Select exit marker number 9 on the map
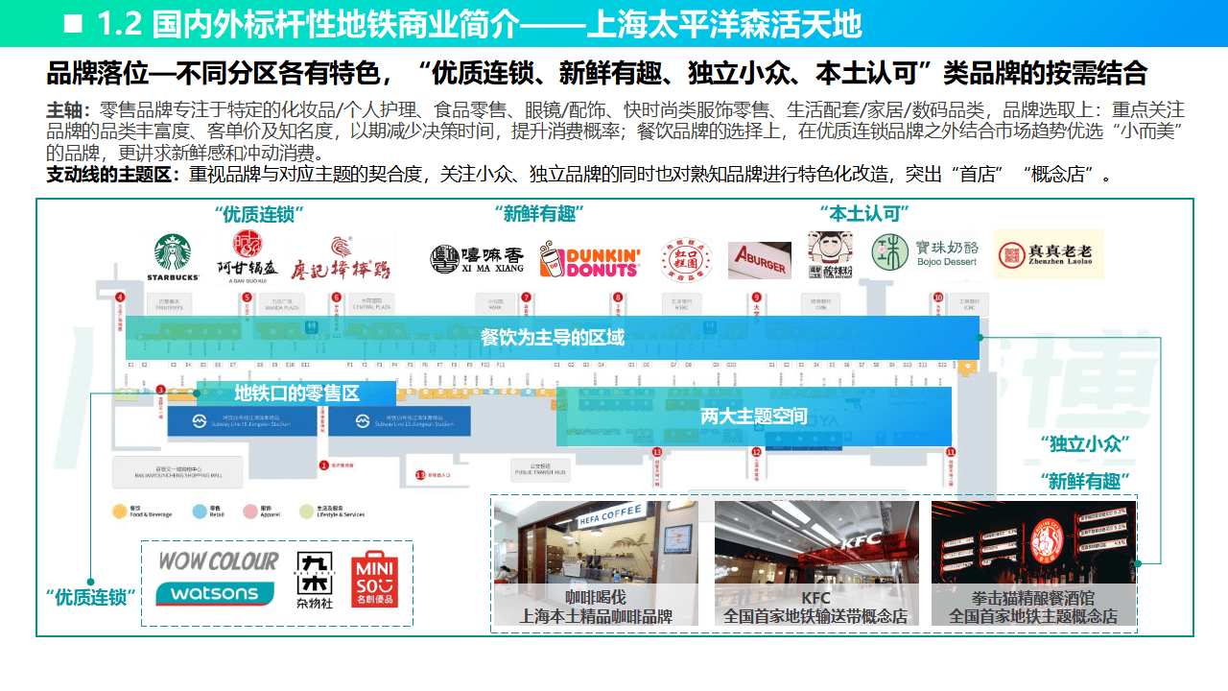The width and height of the screenshot is (1228, 691). tap(756, 297)
